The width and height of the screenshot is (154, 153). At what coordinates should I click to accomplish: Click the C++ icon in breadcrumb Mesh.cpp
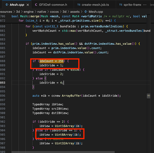[86, 12]
